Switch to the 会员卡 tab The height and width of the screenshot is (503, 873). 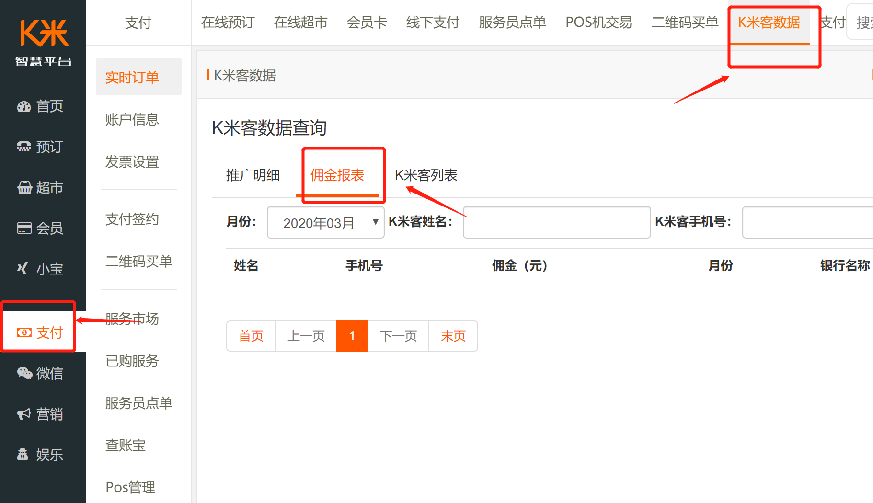click(x=367, y=23)
